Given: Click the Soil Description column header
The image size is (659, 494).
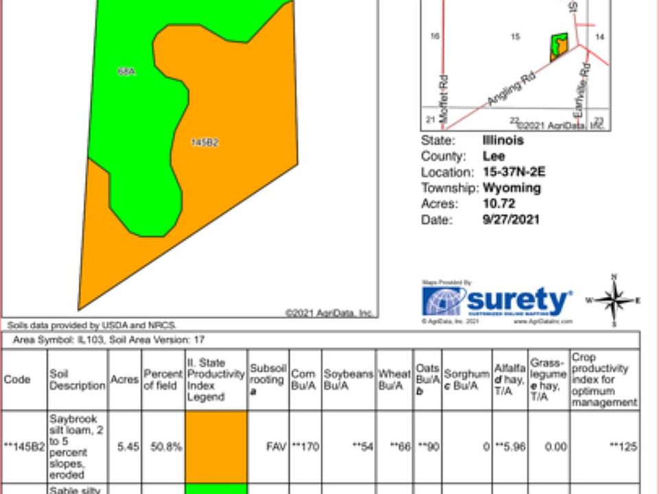Looking at the screenshot, I should [78, 379].
